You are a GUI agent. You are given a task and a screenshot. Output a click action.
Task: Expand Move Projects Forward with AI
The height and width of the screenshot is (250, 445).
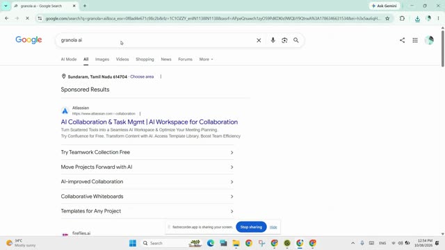147,167
